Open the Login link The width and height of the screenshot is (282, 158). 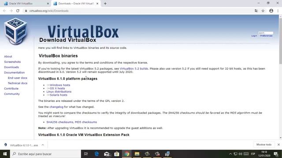coord(254,36)
